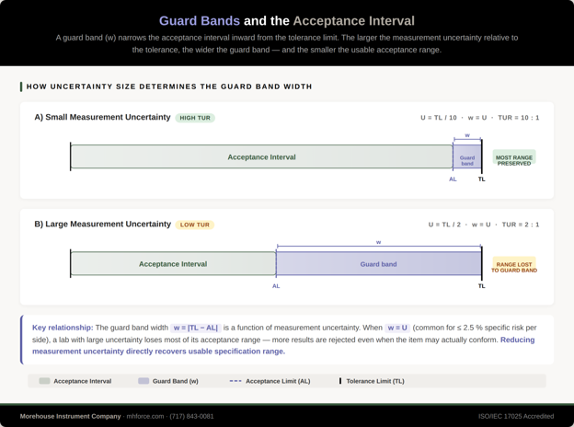
Task: Click the TL label under panel B
Action: point(481,286)
